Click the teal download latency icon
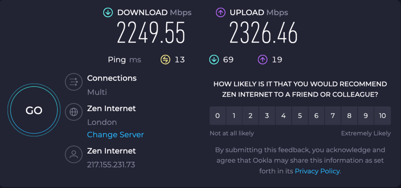The height and width of the screenshot is (188, 401). point(214,60)
